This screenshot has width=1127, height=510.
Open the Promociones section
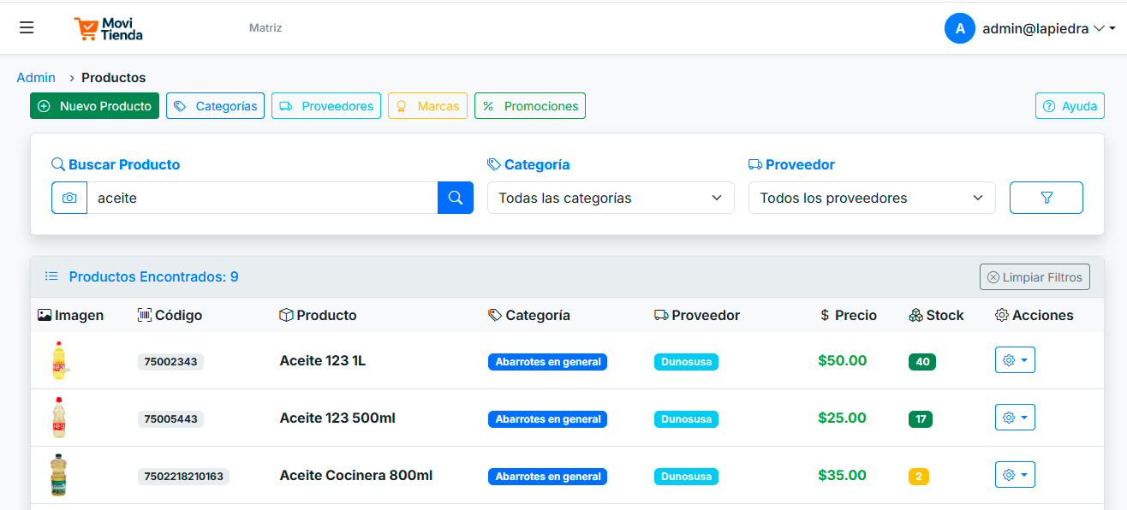(529, 105)
